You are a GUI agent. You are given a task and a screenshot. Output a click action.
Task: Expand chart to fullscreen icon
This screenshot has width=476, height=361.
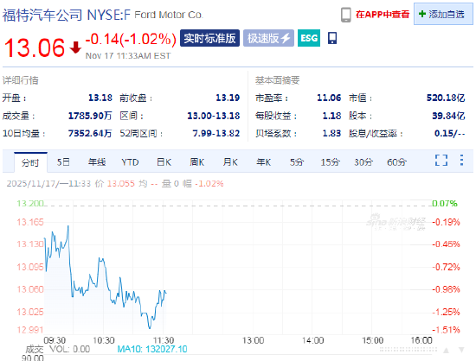[441, 161]
